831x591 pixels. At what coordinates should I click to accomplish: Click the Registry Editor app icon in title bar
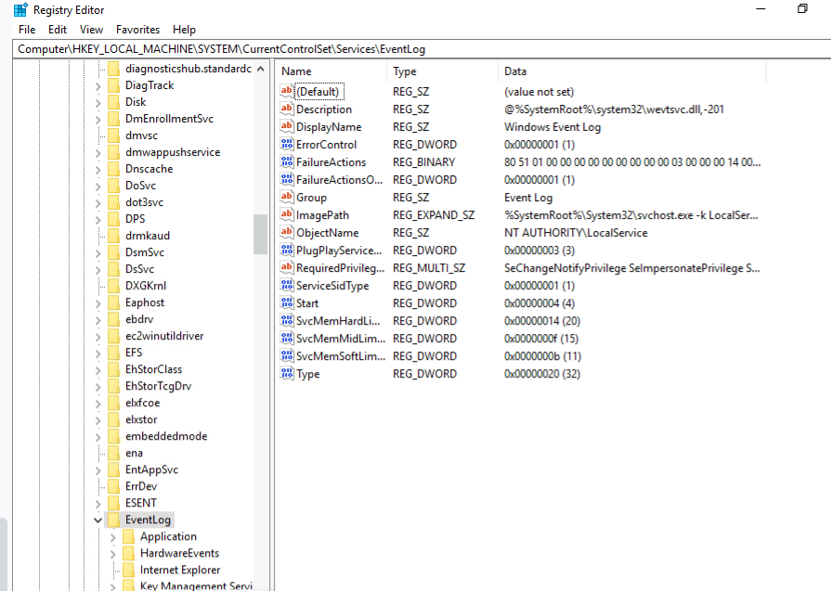point(20,9)
